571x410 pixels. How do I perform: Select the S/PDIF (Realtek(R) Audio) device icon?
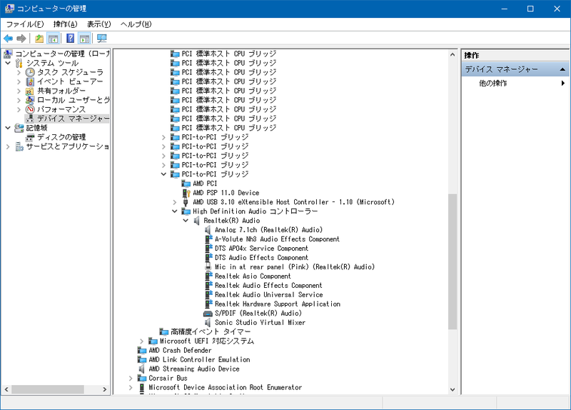coord(208,314)
